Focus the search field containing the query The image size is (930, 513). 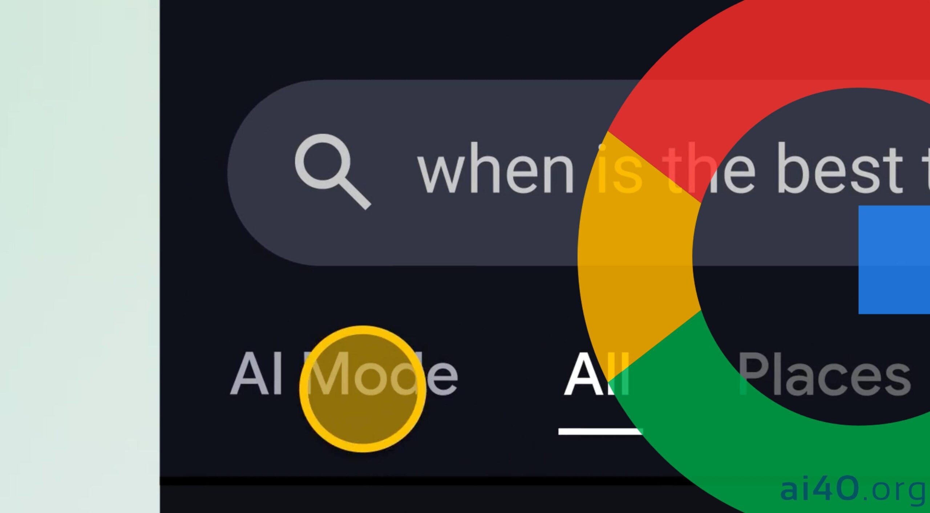coord(578,173)
